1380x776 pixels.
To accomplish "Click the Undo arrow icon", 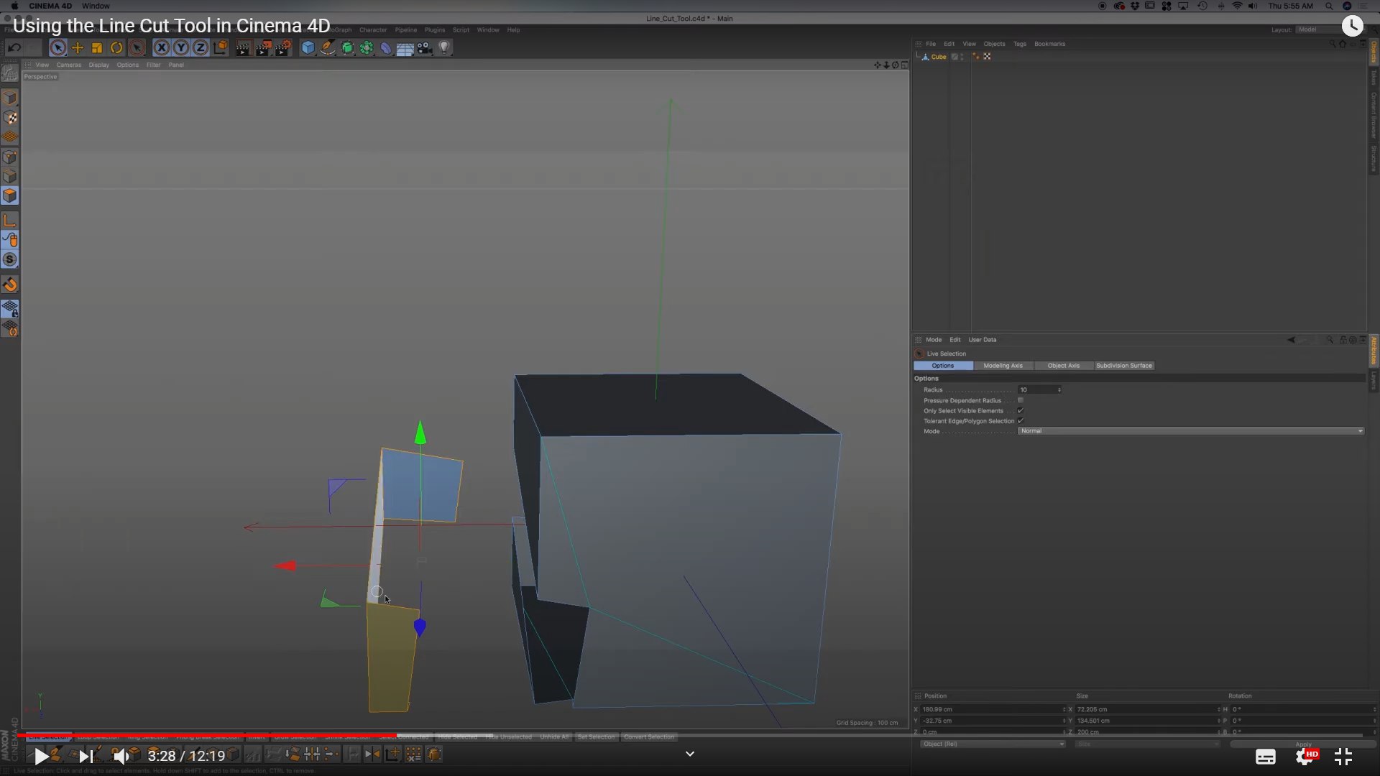I will (14, 47).
